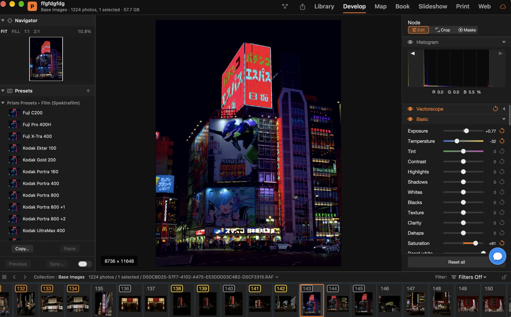The width and height of the screenshot is (511, 317).
Task: Expand the Vectorscope section arrow
Action: [504, 109]
